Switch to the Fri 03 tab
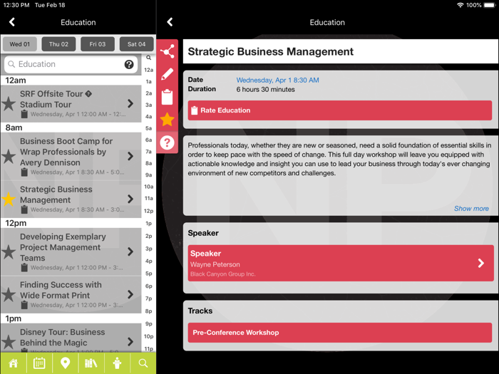 coord(98,44)
